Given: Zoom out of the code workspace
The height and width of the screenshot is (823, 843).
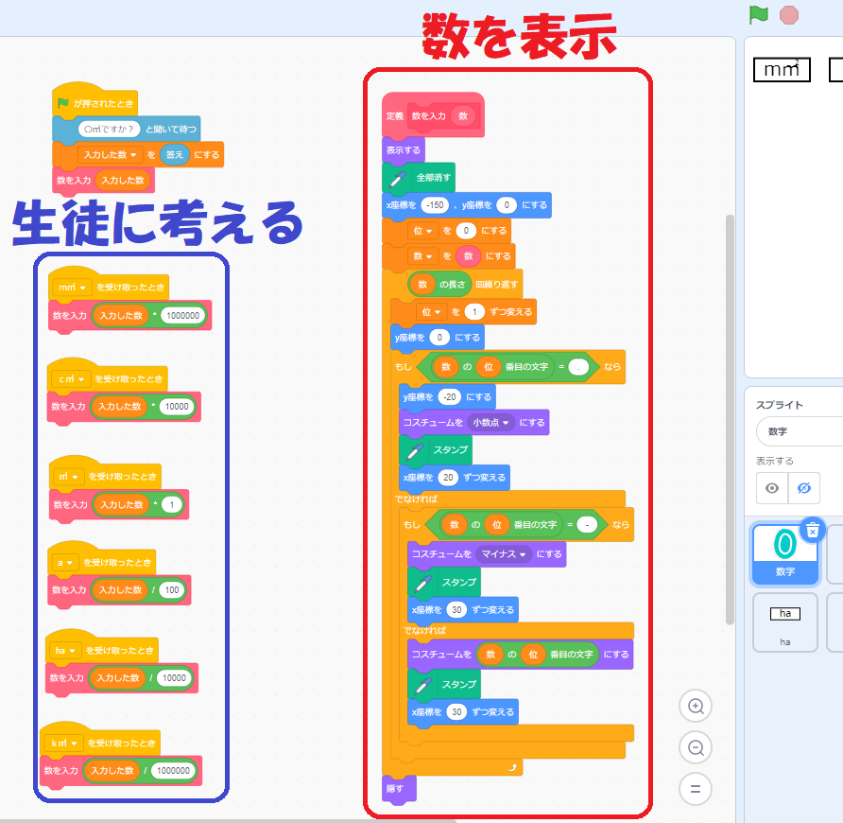Looking at the screenshot, I should pyautogui.click(x=696, y=747).
